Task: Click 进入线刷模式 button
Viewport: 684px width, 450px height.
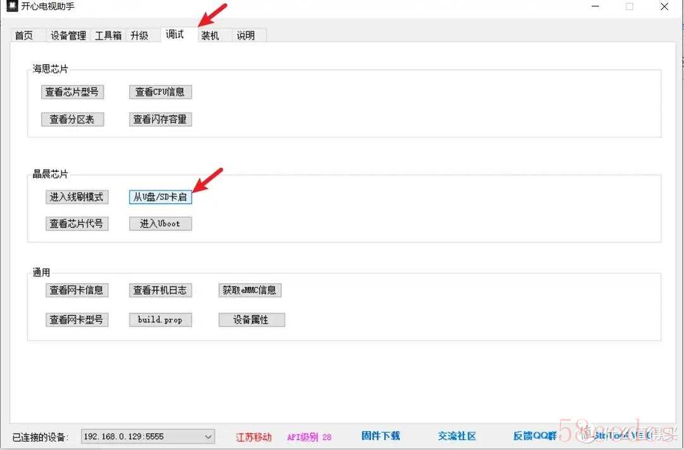Action: point(77,197)
